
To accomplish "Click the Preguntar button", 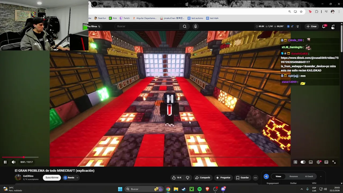I will [x=223, y=177].
